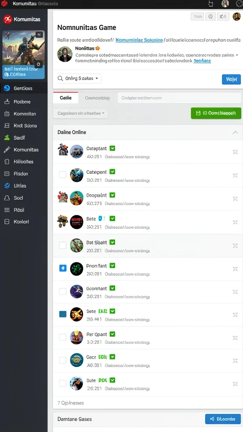Expand the Nonlittas description arrow

(237, 55)
